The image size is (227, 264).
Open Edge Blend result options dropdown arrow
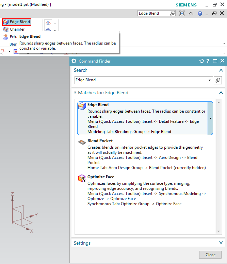pyautogui.click(x=210, y=118)
